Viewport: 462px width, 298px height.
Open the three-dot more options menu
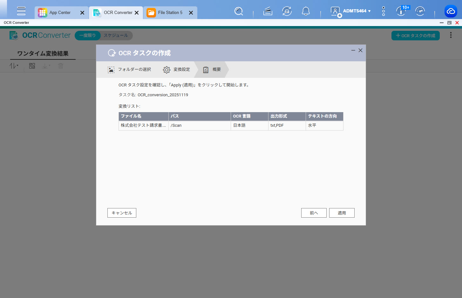pos(451,35)
